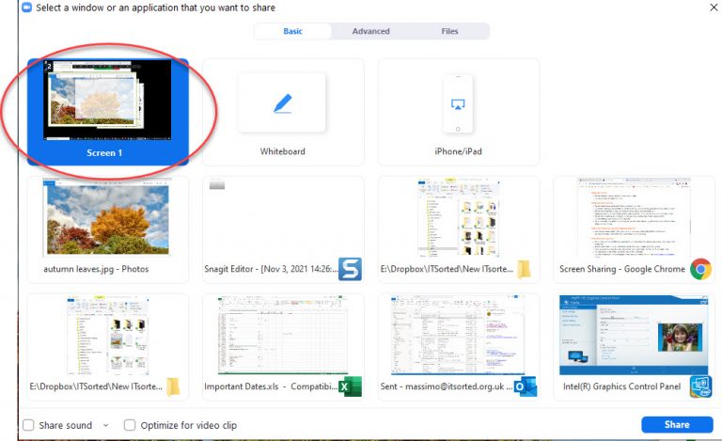Select the Sent massimo@itsorted.org.uk Outlook thumbnail
Image resolution: width=722 pixels, height=441 pixels.
pyautogui.click(x=458, y=335)
